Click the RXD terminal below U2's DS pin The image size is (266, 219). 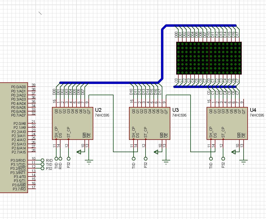click(60, 158)
